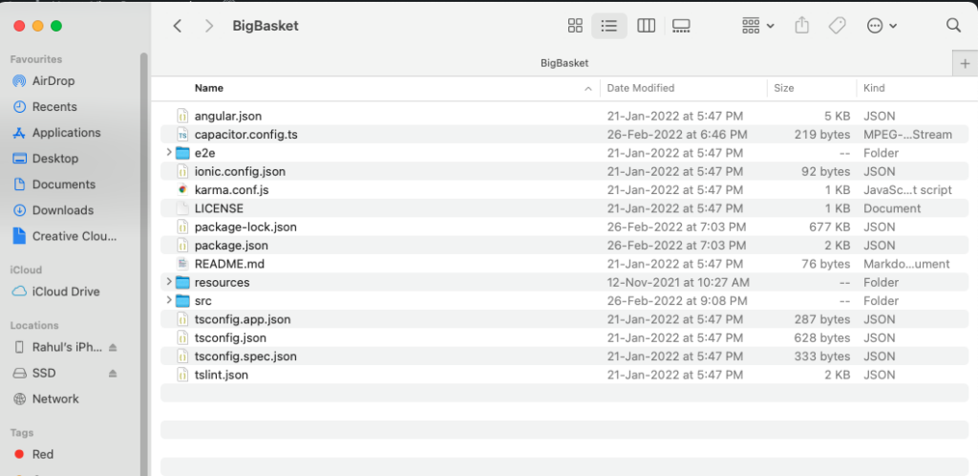
Task: Click the Share toolbar icon
Action: coord(802,26)
